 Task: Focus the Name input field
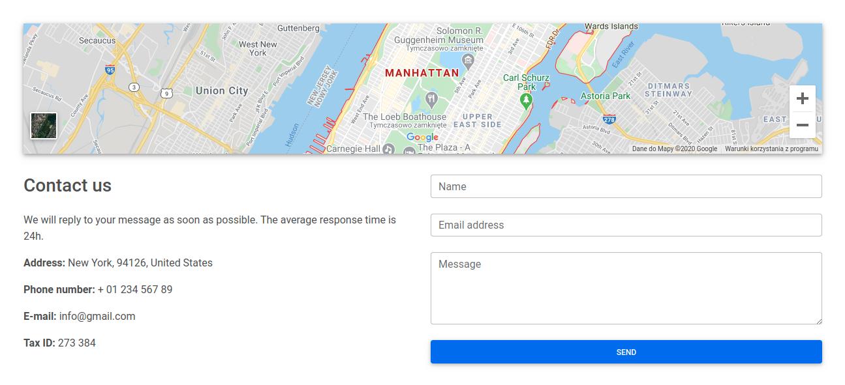coord(626,186)
